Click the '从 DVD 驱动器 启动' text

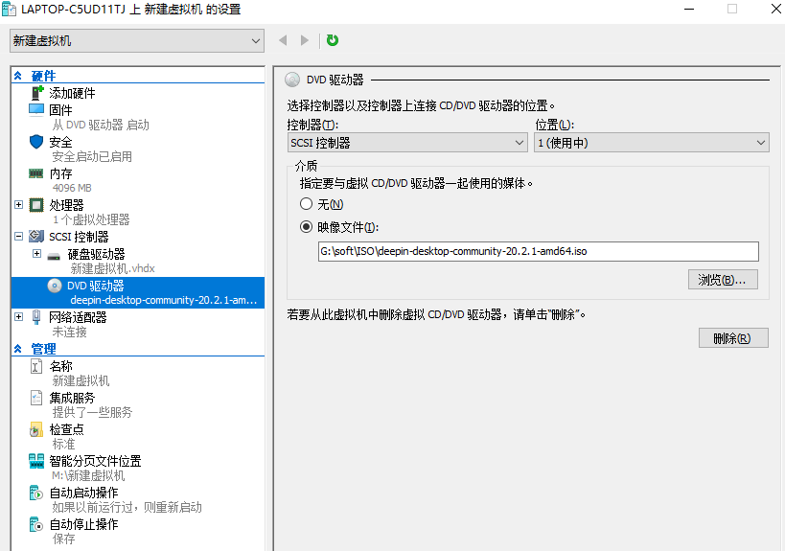pos(101,125)
